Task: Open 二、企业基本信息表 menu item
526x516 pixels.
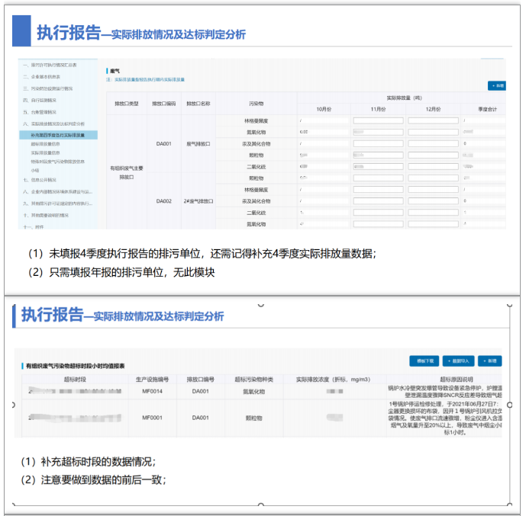Action: [x=44, y=77]
